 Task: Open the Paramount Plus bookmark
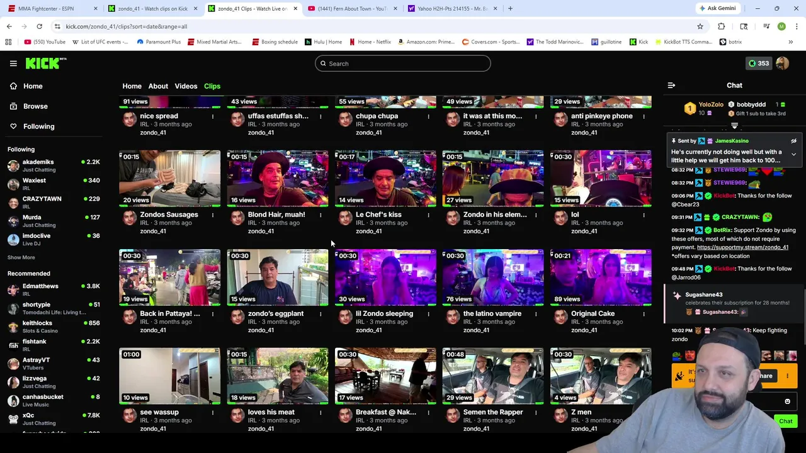[x=158, y=42]
